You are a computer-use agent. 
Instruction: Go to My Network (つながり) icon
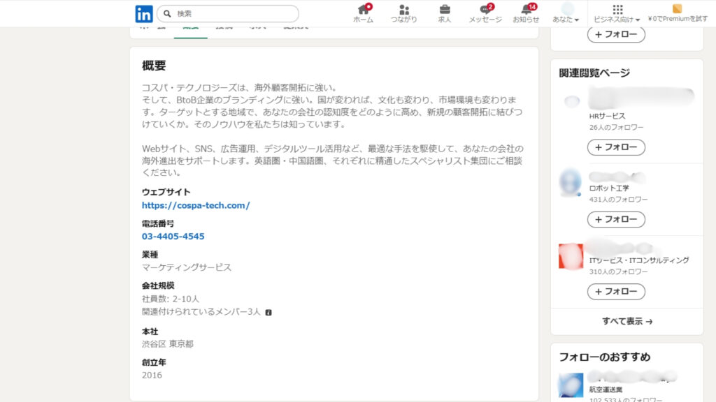(404, 10)
